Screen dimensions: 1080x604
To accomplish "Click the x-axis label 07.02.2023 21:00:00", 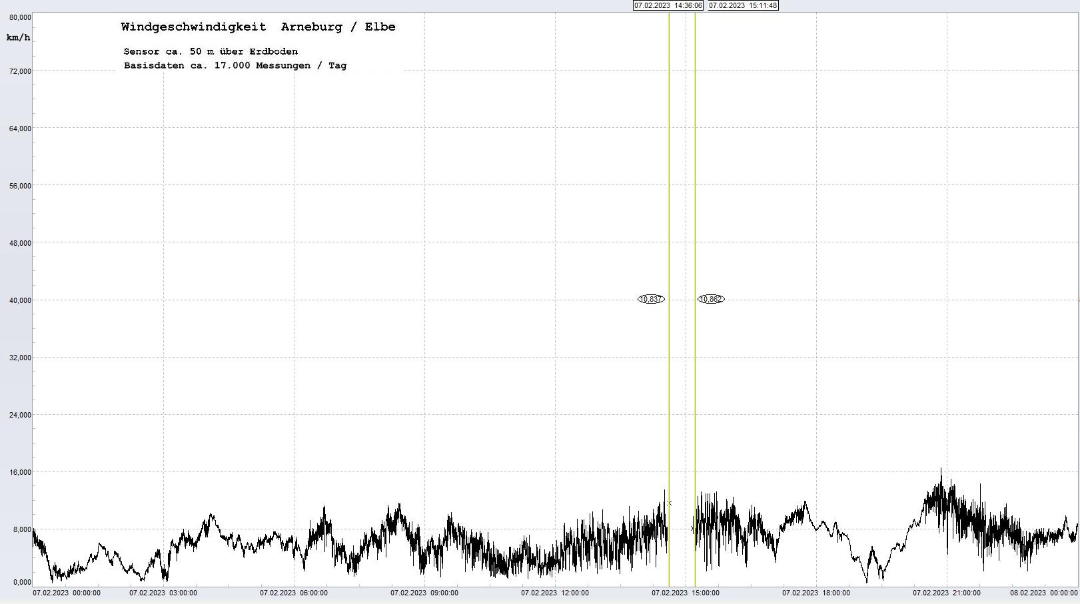I will 947,593.
